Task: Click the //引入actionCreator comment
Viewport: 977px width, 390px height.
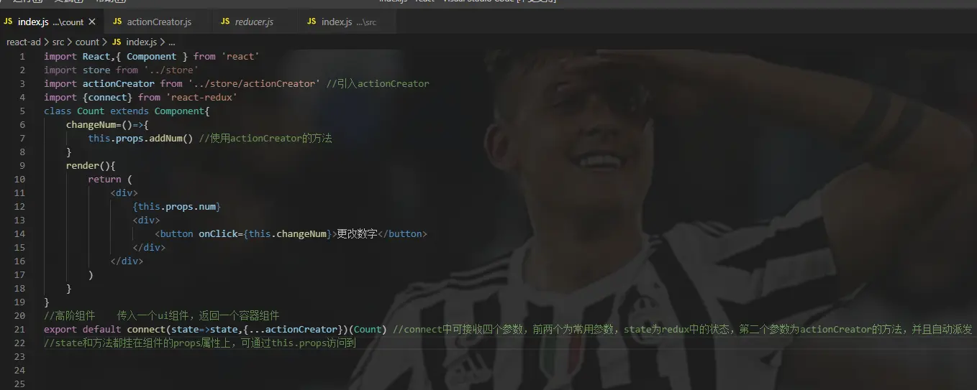Action: [x=378, y=84]
